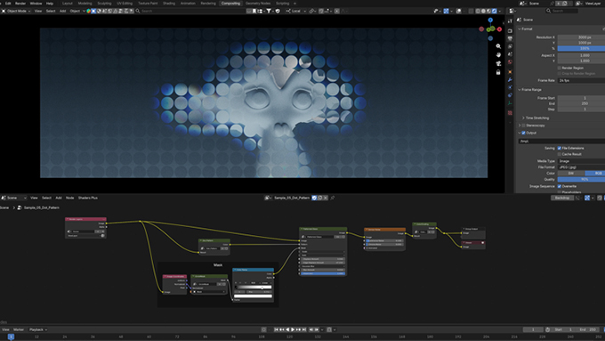Click the viewport lock icon
The width and height of the screenshot is (605, 341).
[x=498, y=72]
